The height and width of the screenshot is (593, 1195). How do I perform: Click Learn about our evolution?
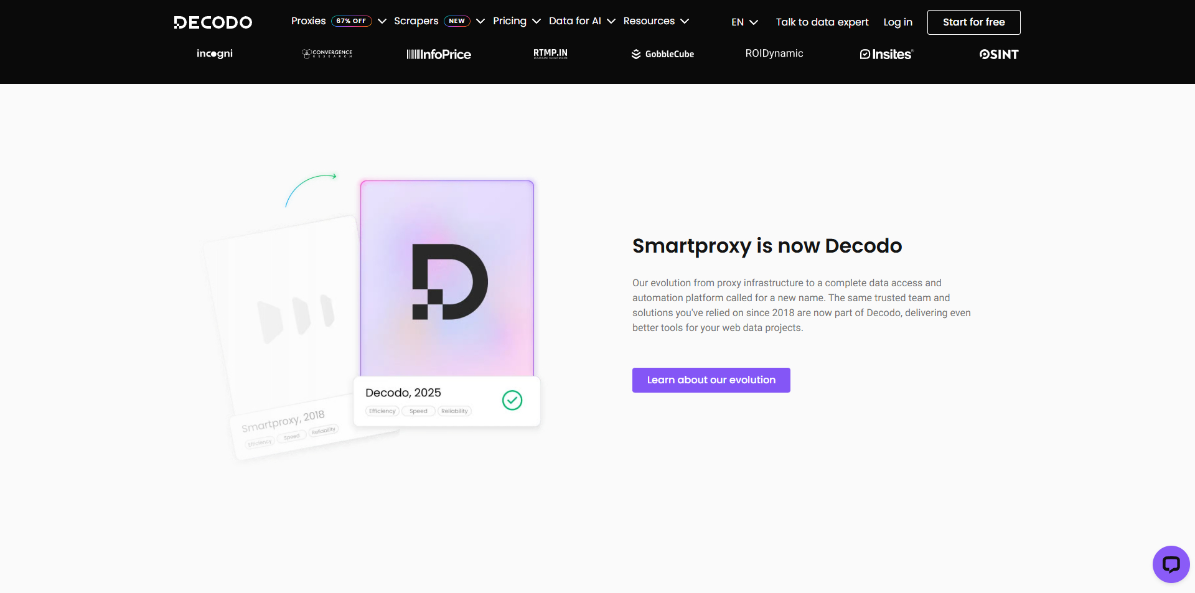click(x=710, y=380)
